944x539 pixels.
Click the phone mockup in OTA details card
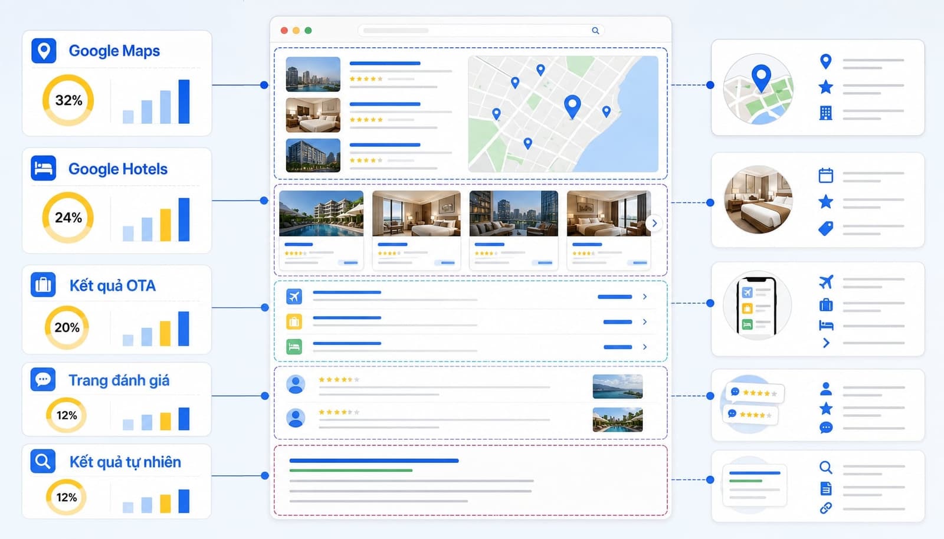758,305
